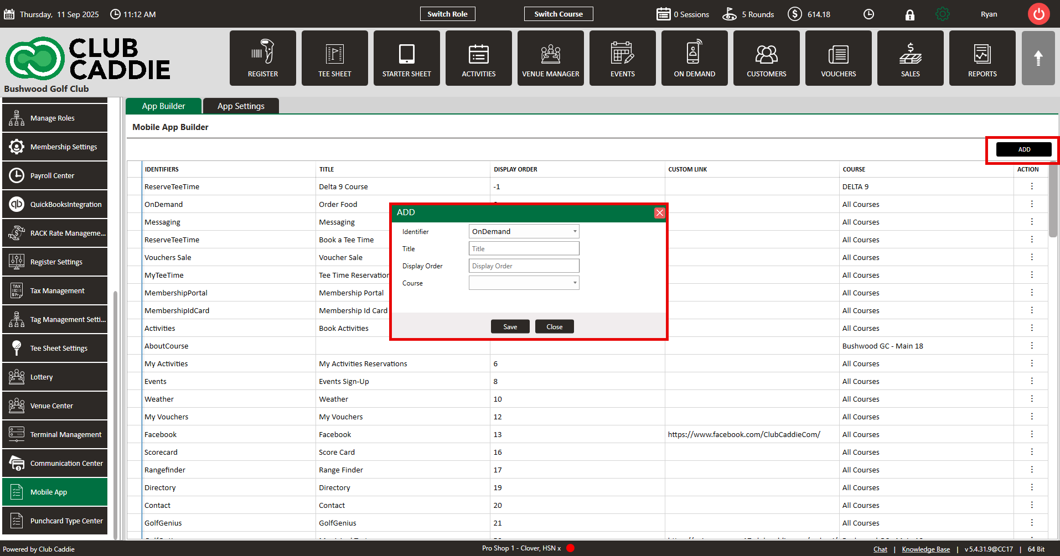Open the Tee Sheet module

tap(335, 58)
